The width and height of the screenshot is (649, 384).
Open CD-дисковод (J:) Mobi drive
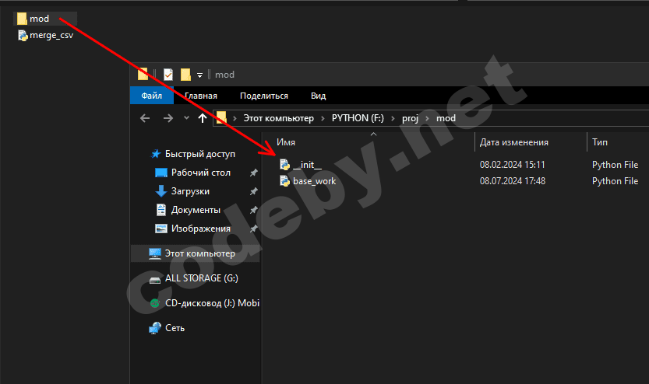[213, 303]
